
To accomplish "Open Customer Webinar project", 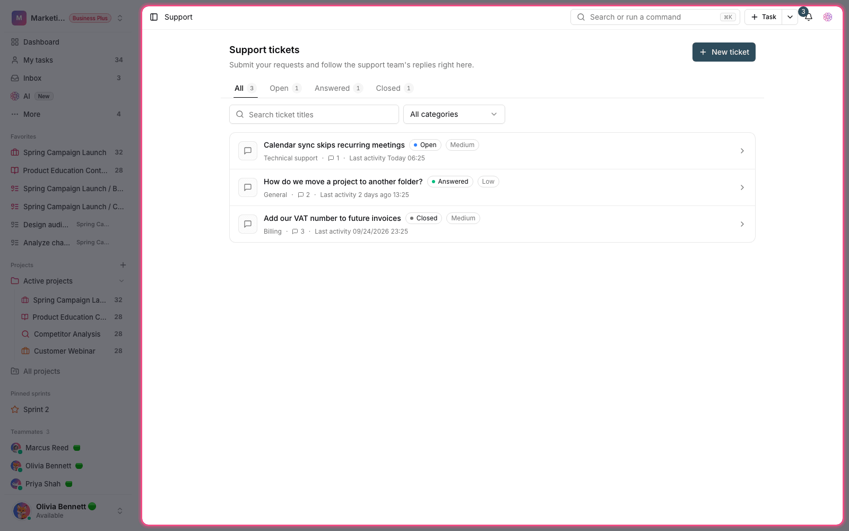I will tap(72, 351).
